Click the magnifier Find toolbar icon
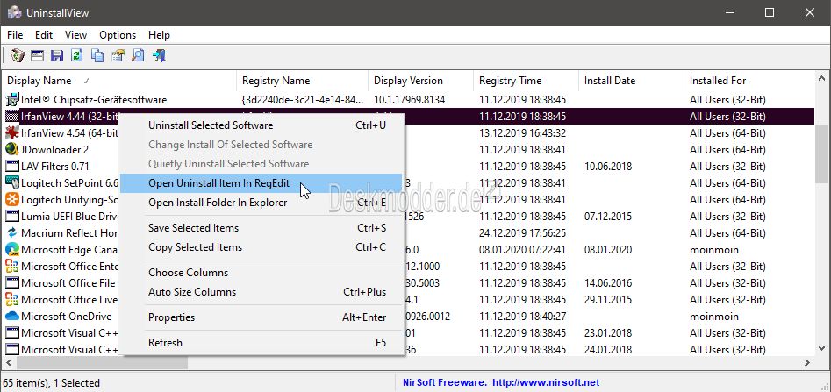This screenshot has height=392, width=831. tap(138, 55)
